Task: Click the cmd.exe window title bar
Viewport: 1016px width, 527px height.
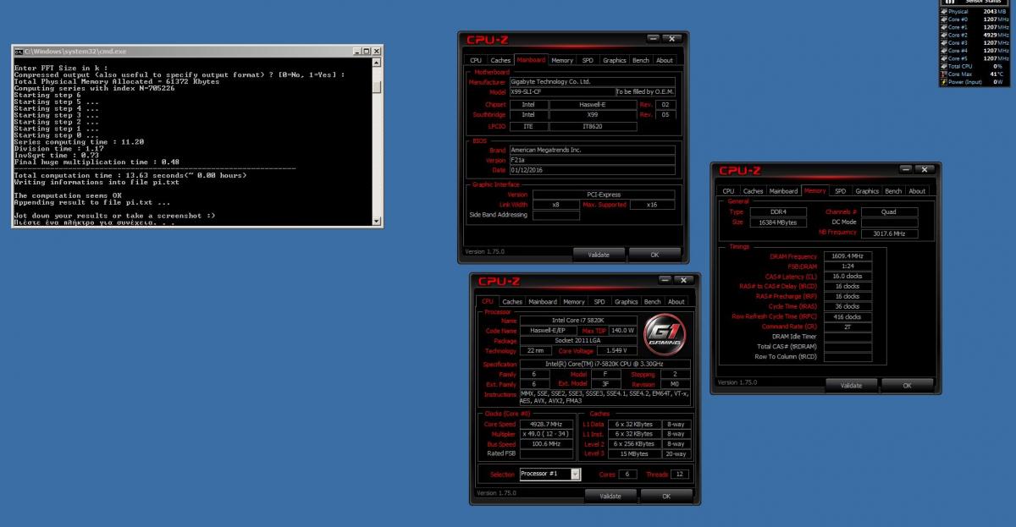Action: click(197, 52)
